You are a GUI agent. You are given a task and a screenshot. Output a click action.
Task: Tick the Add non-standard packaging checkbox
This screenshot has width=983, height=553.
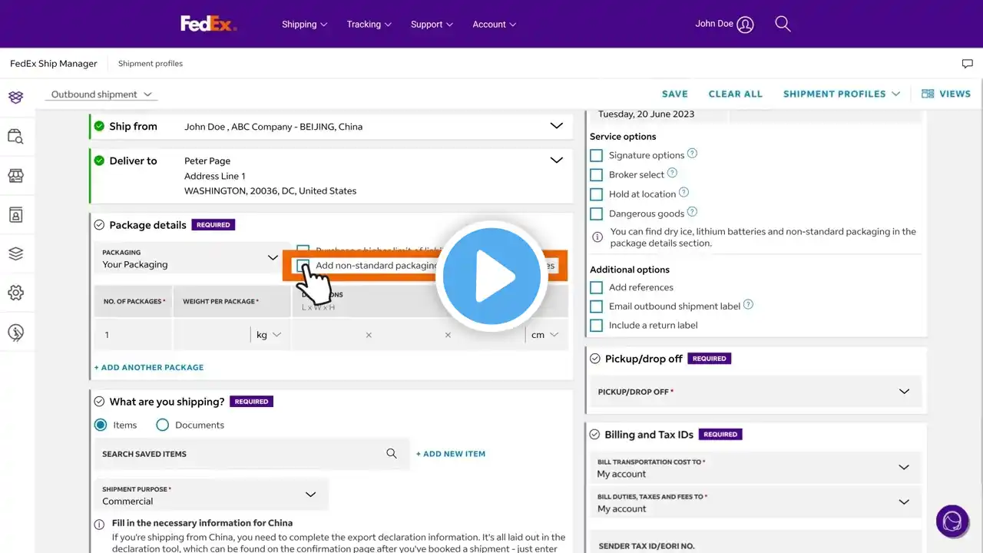[x=303, y=266]
